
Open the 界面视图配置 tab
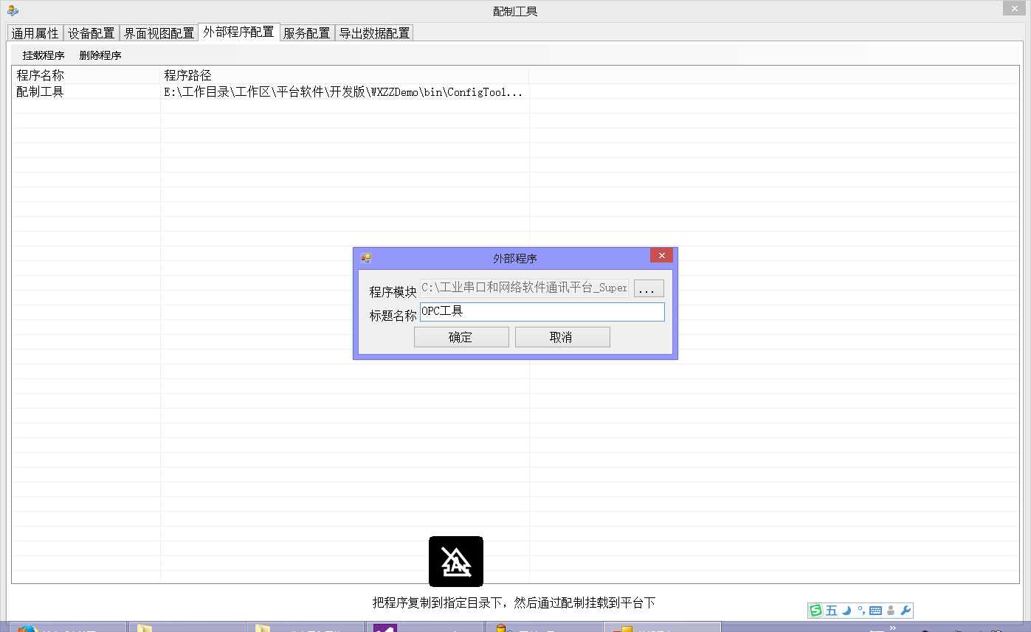[159, 33]
